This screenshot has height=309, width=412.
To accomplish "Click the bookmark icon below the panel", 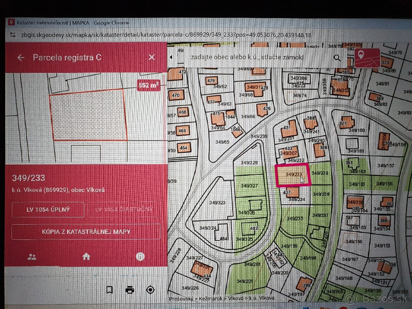I will (x=109, y=290).
